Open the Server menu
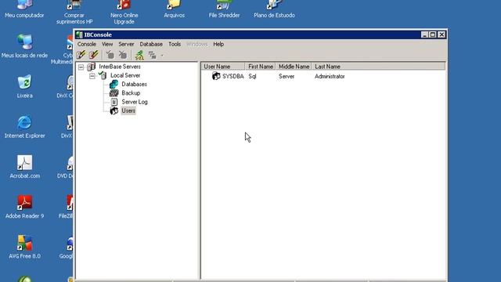 click(x=126, y=44)
